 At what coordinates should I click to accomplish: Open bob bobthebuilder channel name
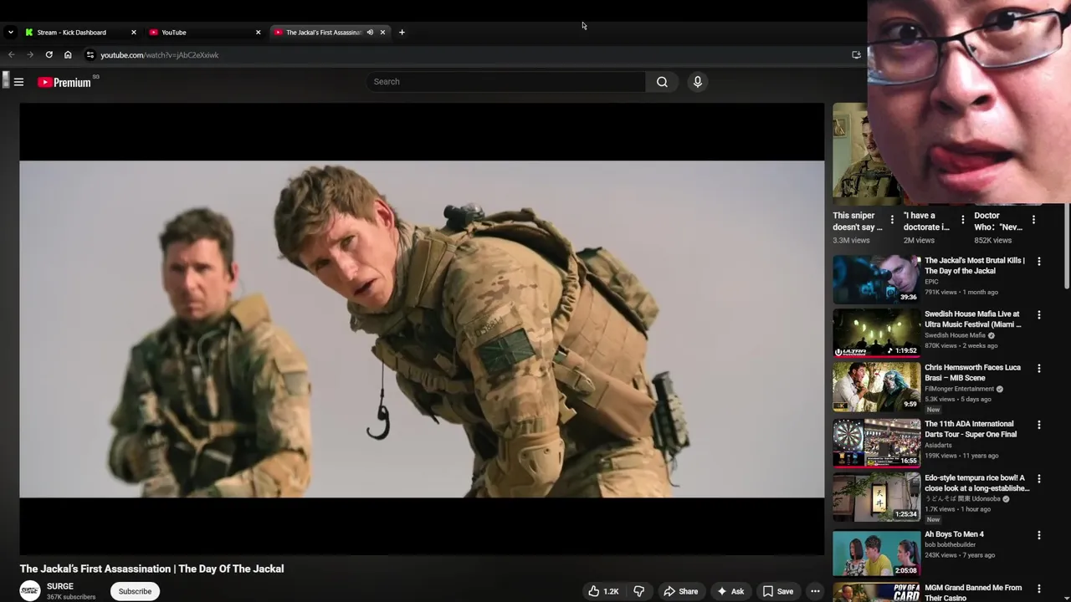pos(950,544)
